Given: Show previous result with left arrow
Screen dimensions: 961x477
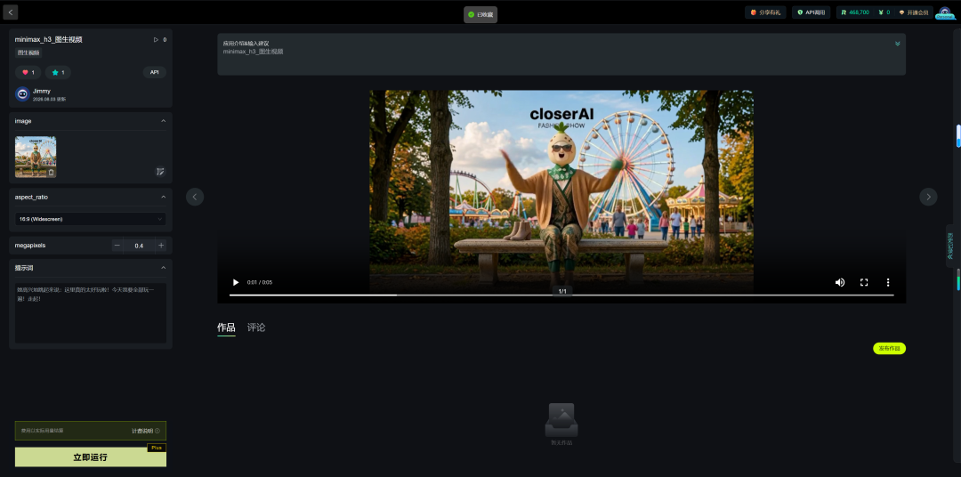Looking at the screenshot, I should (195, 197).
